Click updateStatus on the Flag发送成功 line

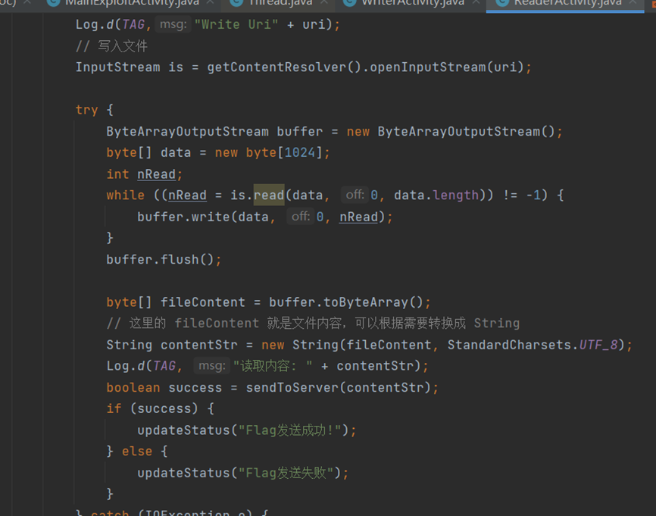click(x=183, y=430)
